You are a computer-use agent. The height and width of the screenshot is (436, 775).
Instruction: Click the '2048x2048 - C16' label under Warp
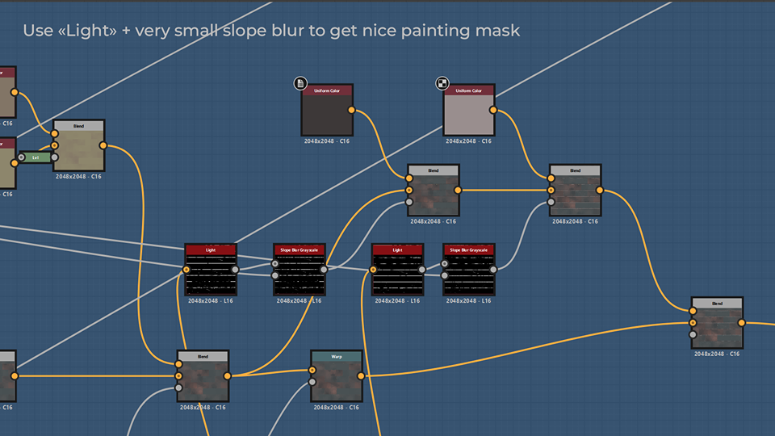coord(336,408)
